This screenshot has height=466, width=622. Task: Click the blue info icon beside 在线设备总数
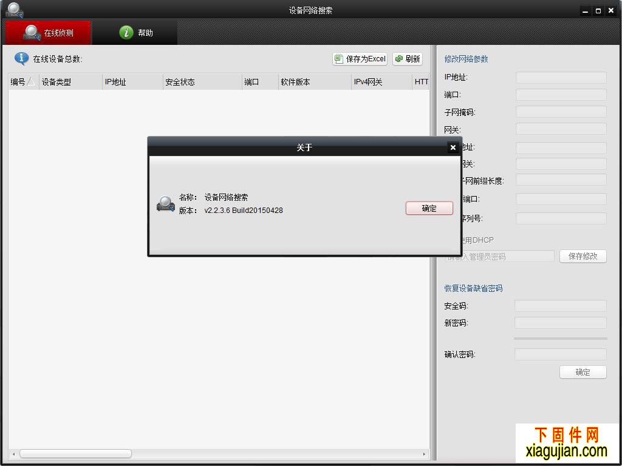[21, 59]
